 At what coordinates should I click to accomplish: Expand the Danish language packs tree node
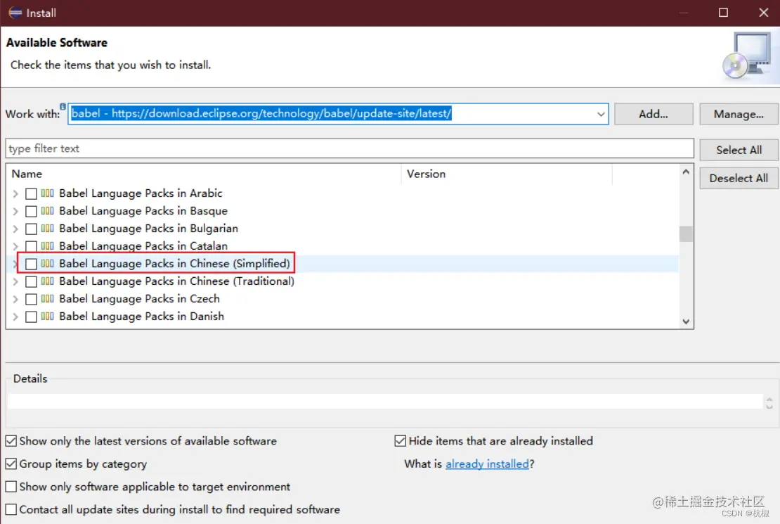(x=15, y=317)
